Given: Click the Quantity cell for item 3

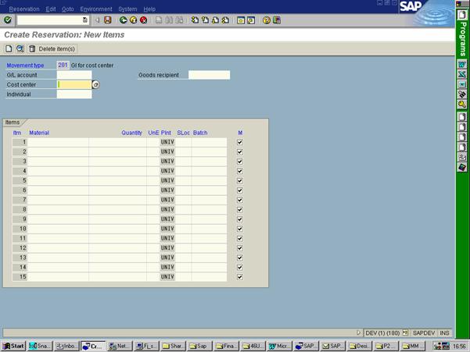Looking at the screenshot, I should tap(117, 162).
